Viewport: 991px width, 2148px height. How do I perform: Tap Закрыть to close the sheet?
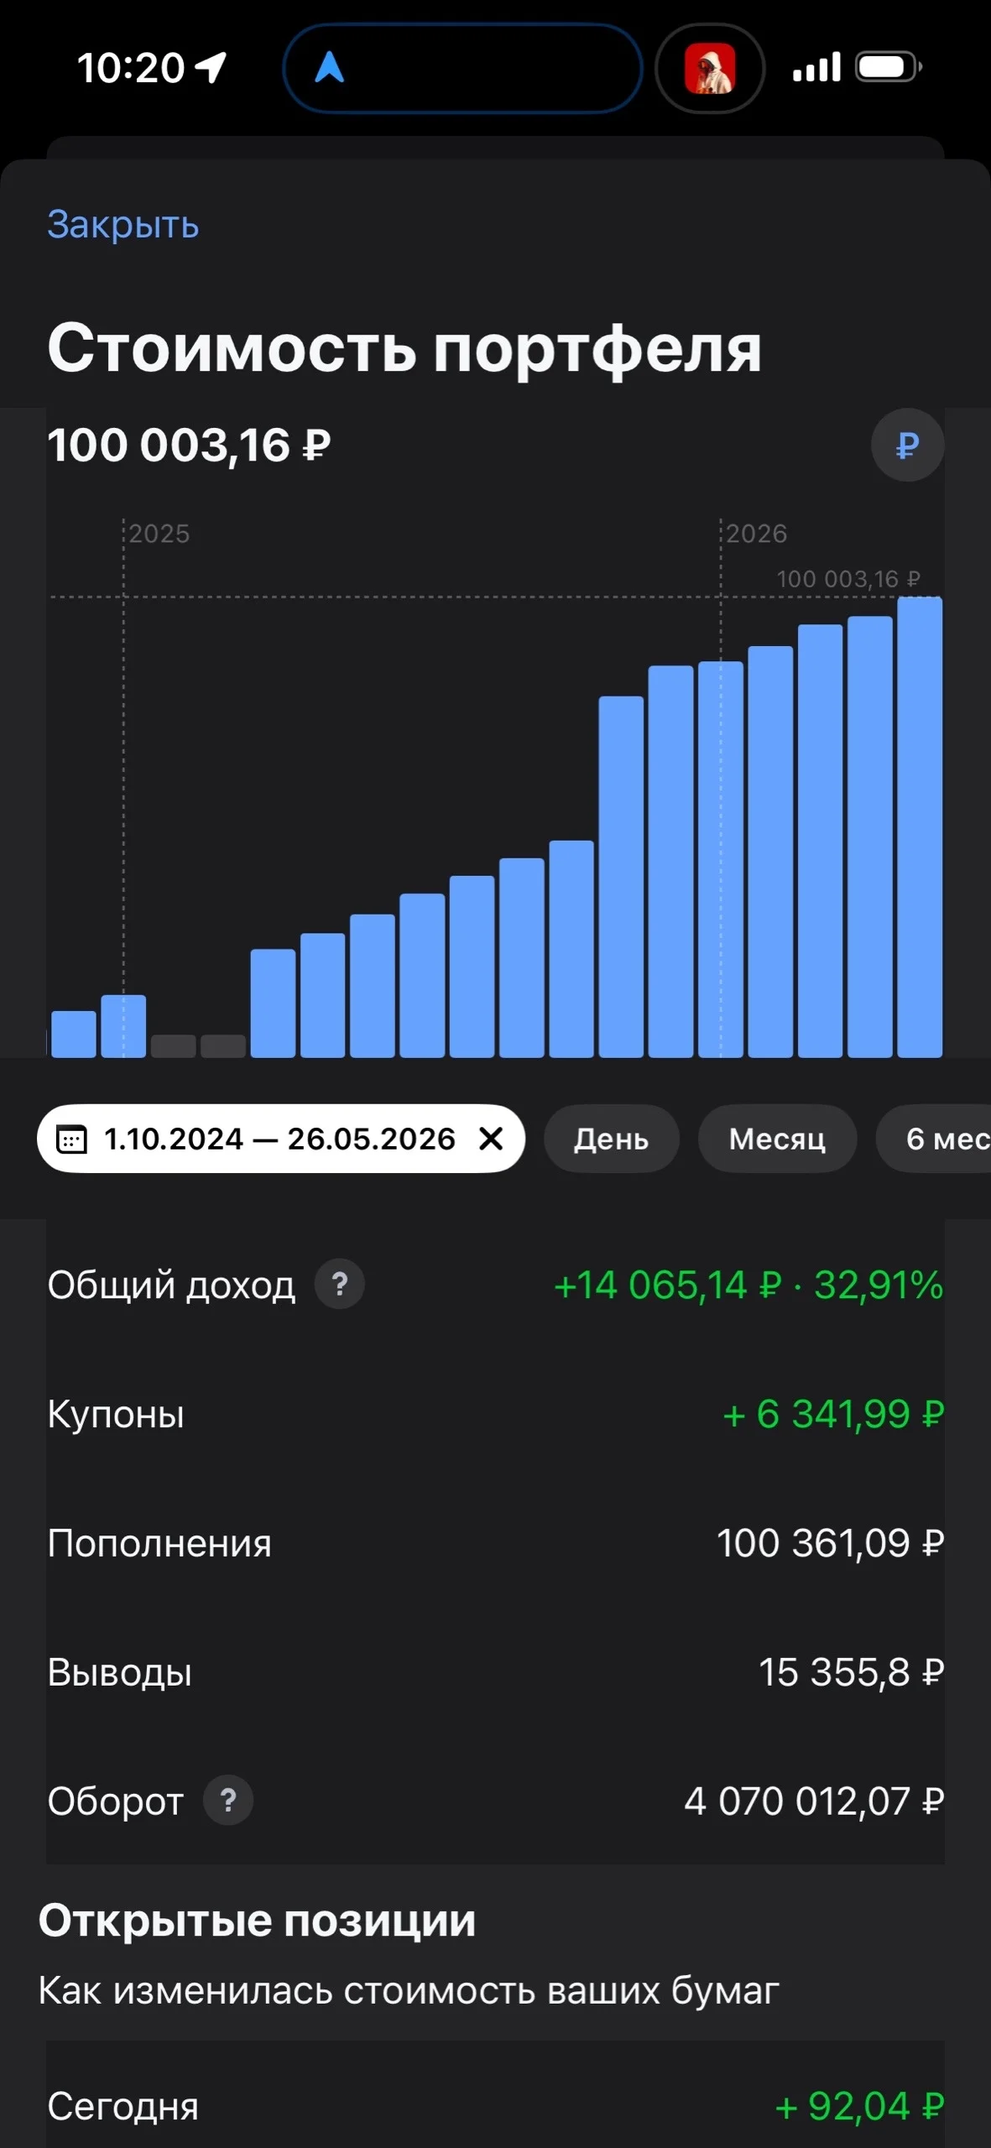(x=123, y=224)
